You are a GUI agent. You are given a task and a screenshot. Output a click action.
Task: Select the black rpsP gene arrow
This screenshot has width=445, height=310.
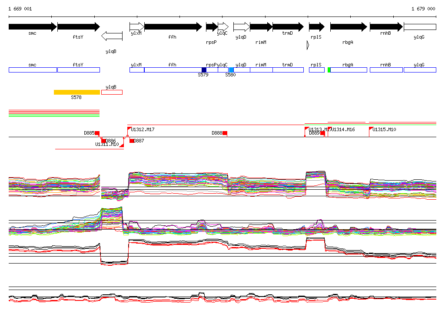tap(212, 27)
